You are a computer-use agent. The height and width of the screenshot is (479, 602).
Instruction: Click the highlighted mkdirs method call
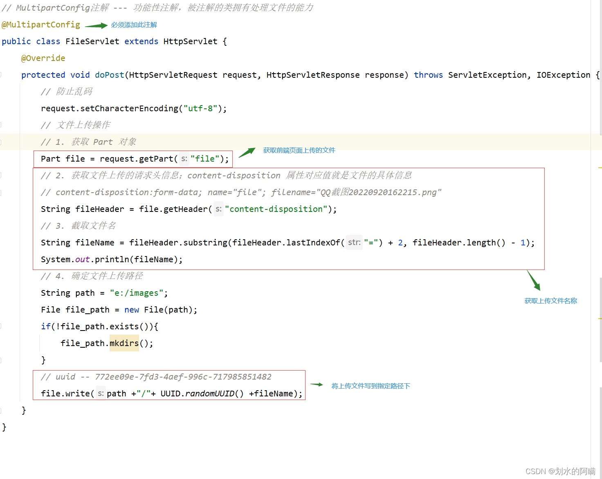(124, 343)
